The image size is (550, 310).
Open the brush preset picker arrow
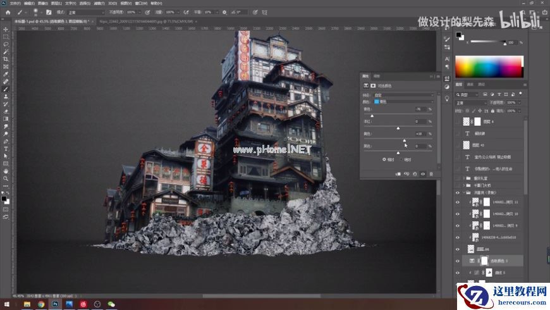click(41, 12)
